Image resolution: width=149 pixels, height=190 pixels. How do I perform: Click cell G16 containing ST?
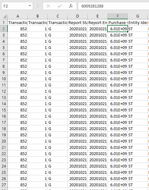137,116
